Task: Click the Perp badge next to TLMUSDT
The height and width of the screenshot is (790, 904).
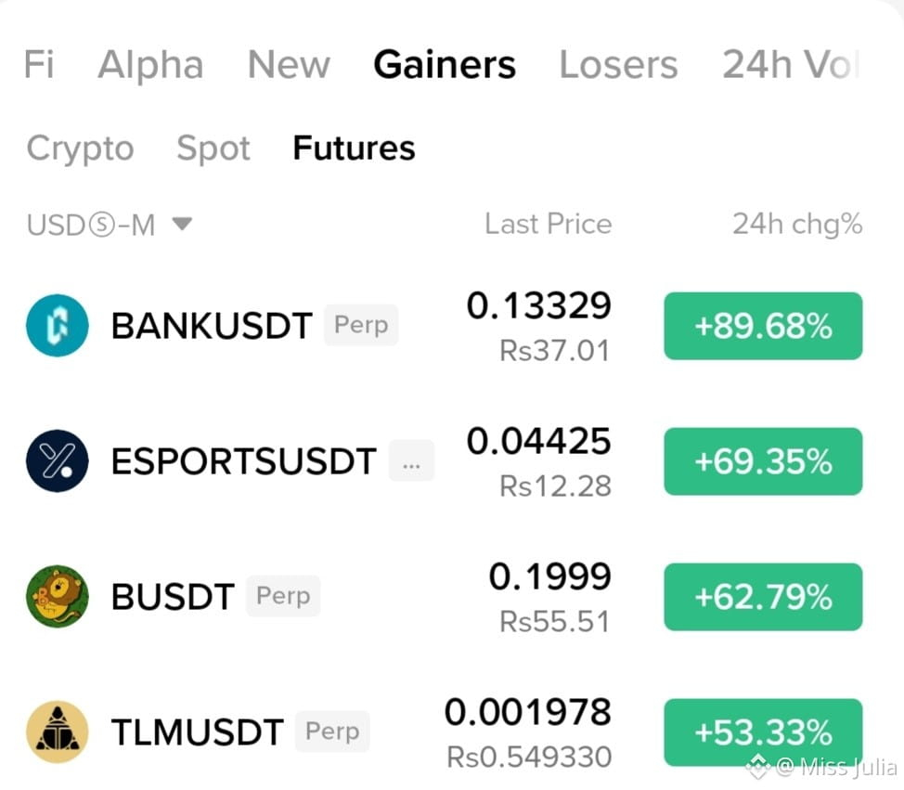Action: tap(332, 732)
